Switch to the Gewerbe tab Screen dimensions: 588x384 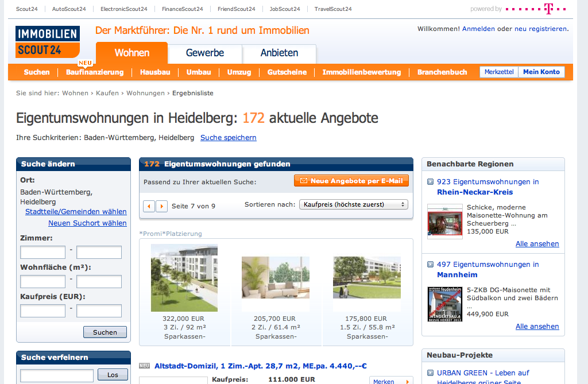click(205, 53)
